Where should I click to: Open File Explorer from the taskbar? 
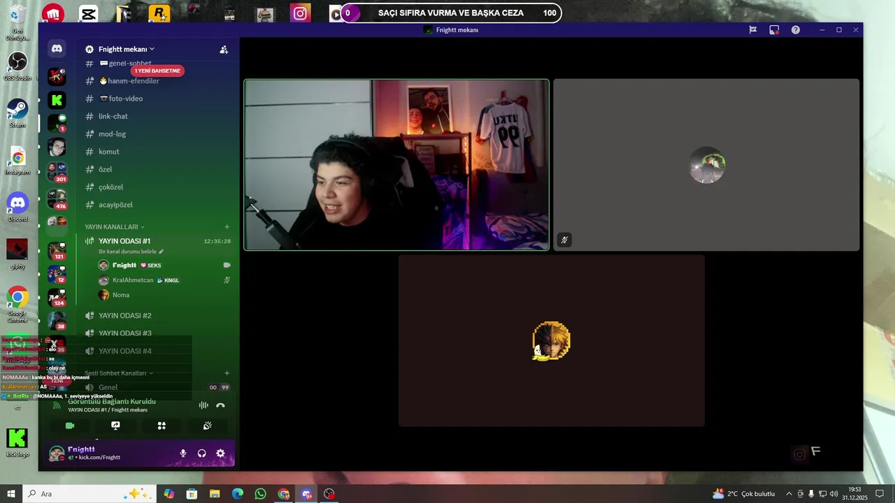pyautogui.click(x=215, y=494)
